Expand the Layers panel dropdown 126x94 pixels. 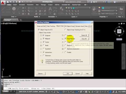(74, 17)
